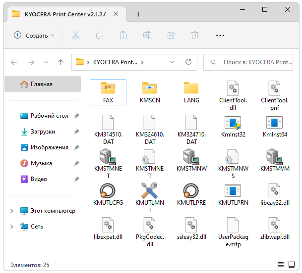The image size is (302, 273).
Task: Click the pin icon beside Музыка
Action: (x=76, y=163)
